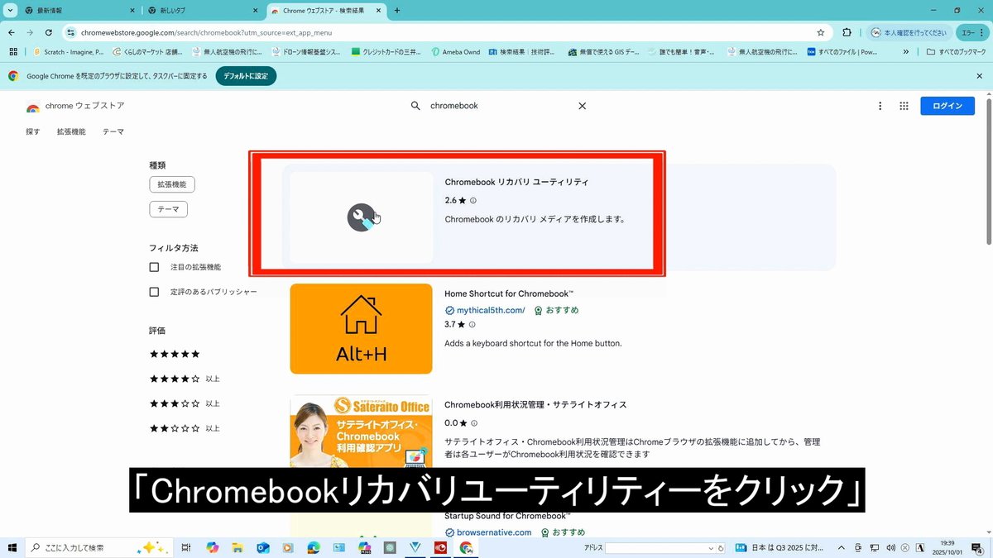Launch Copilot from the taskbar
The height and width of the screenshot is (558, 993).
click(x=213, y=547)
